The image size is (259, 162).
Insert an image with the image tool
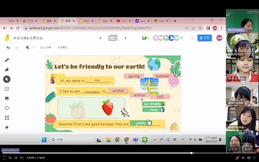pyautogui.click(x=7, y=98)
